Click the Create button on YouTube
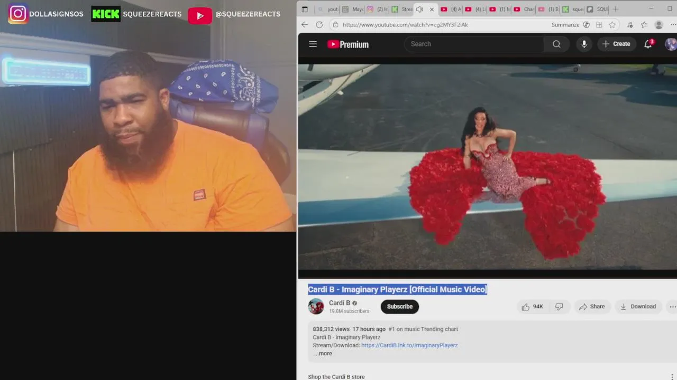Image resolution: width=677 pixels, height=380 pixels. (x=616, y=44)
